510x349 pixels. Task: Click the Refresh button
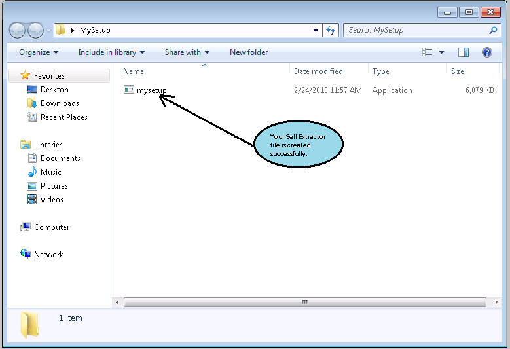pyautogui.click(x=331, y=31)
